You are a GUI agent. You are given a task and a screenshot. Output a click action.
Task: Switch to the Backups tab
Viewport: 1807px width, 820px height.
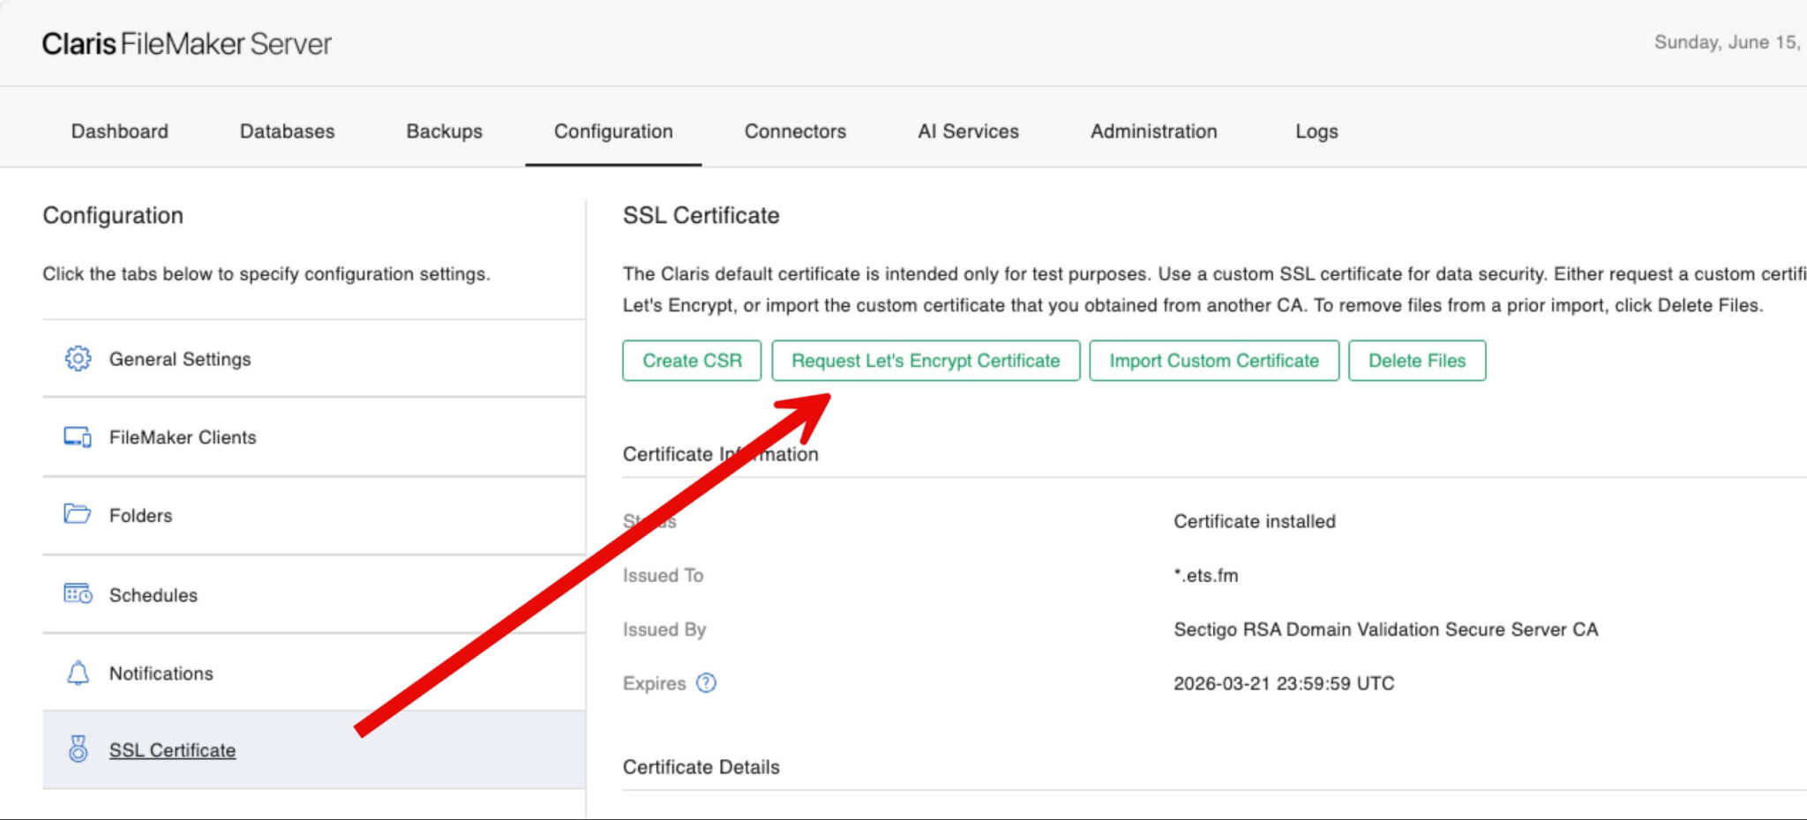443,130
